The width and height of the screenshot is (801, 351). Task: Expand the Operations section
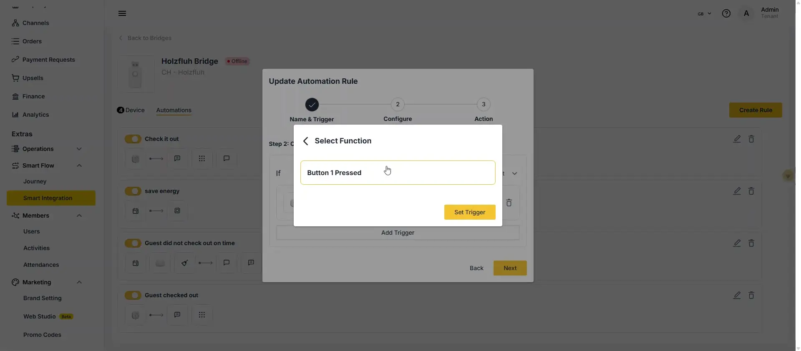tap(79, 149)
